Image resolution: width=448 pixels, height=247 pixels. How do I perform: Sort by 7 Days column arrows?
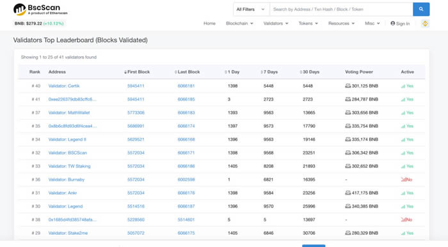click(261, 72)
